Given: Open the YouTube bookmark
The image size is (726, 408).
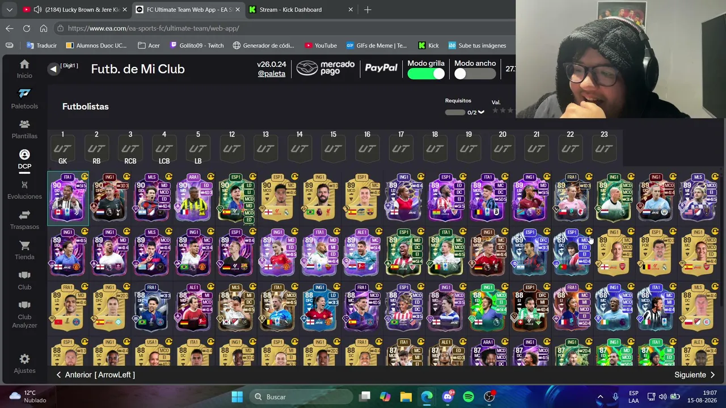Looking at the screenshot, I should coord(320,45).
